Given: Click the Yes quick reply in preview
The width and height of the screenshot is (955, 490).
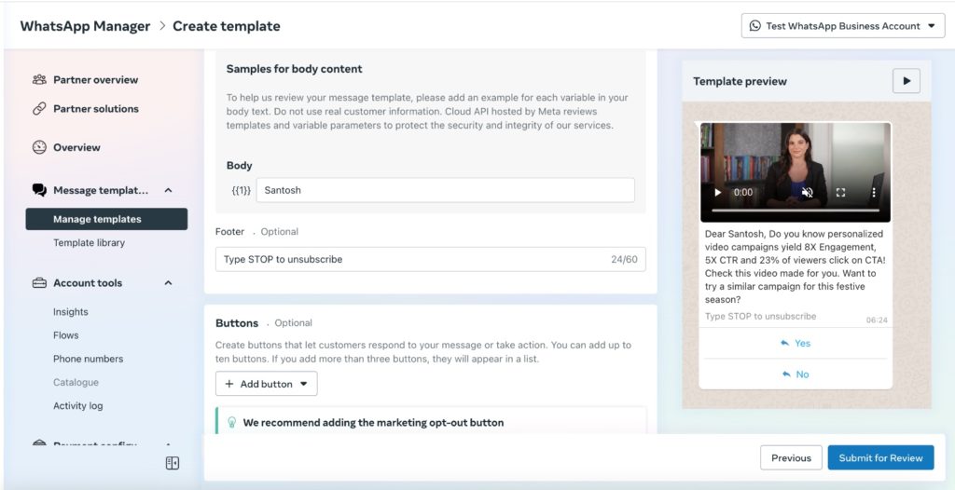Looking at the screenshot, I should click(796, 344).
